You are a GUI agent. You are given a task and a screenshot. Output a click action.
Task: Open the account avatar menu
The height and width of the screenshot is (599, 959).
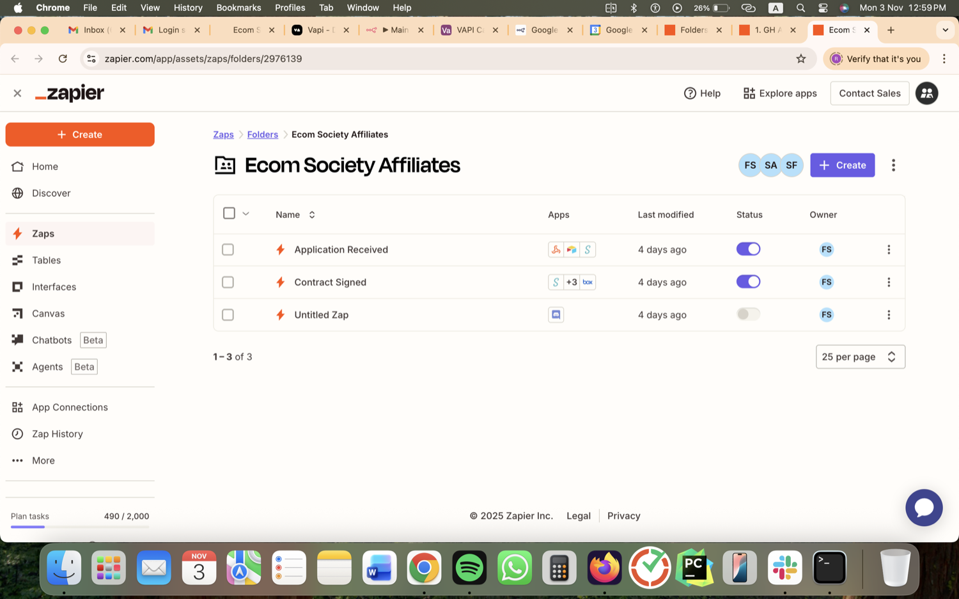click(x=926, y=93)
